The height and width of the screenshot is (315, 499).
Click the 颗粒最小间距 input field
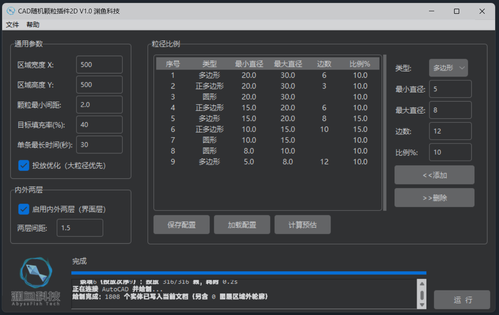pos(99,105)
